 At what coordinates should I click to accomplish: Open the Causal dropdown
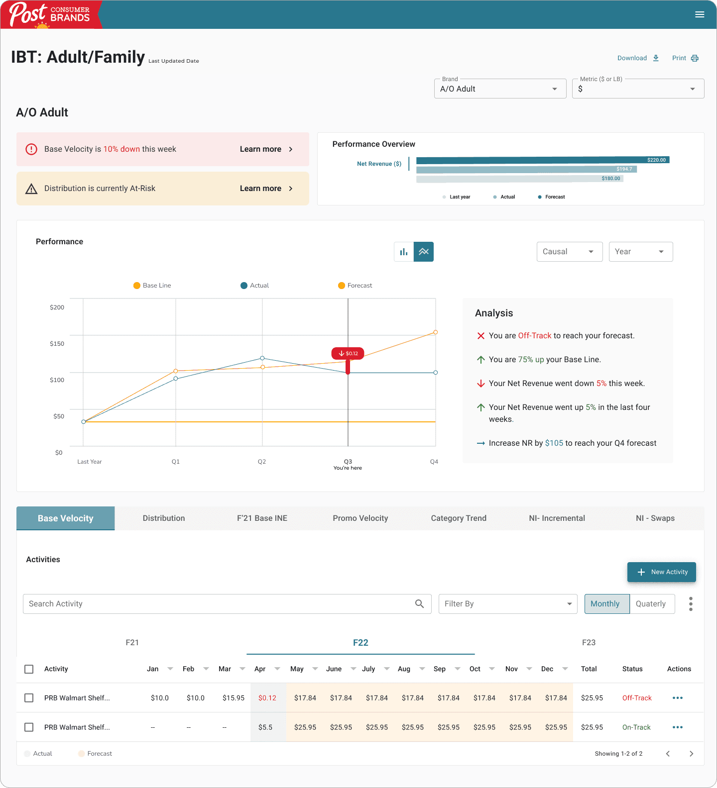(x=570, y=252)
